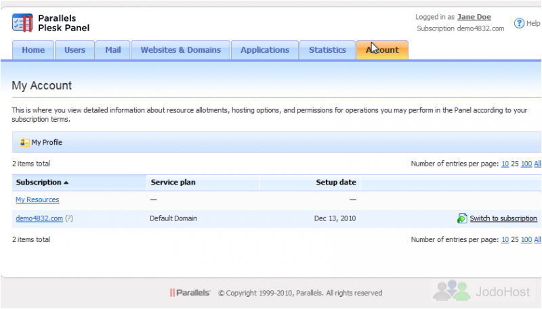Open the demo4832.com subscription link
This screenshot has width=542, height=309.
click(39, 218)
